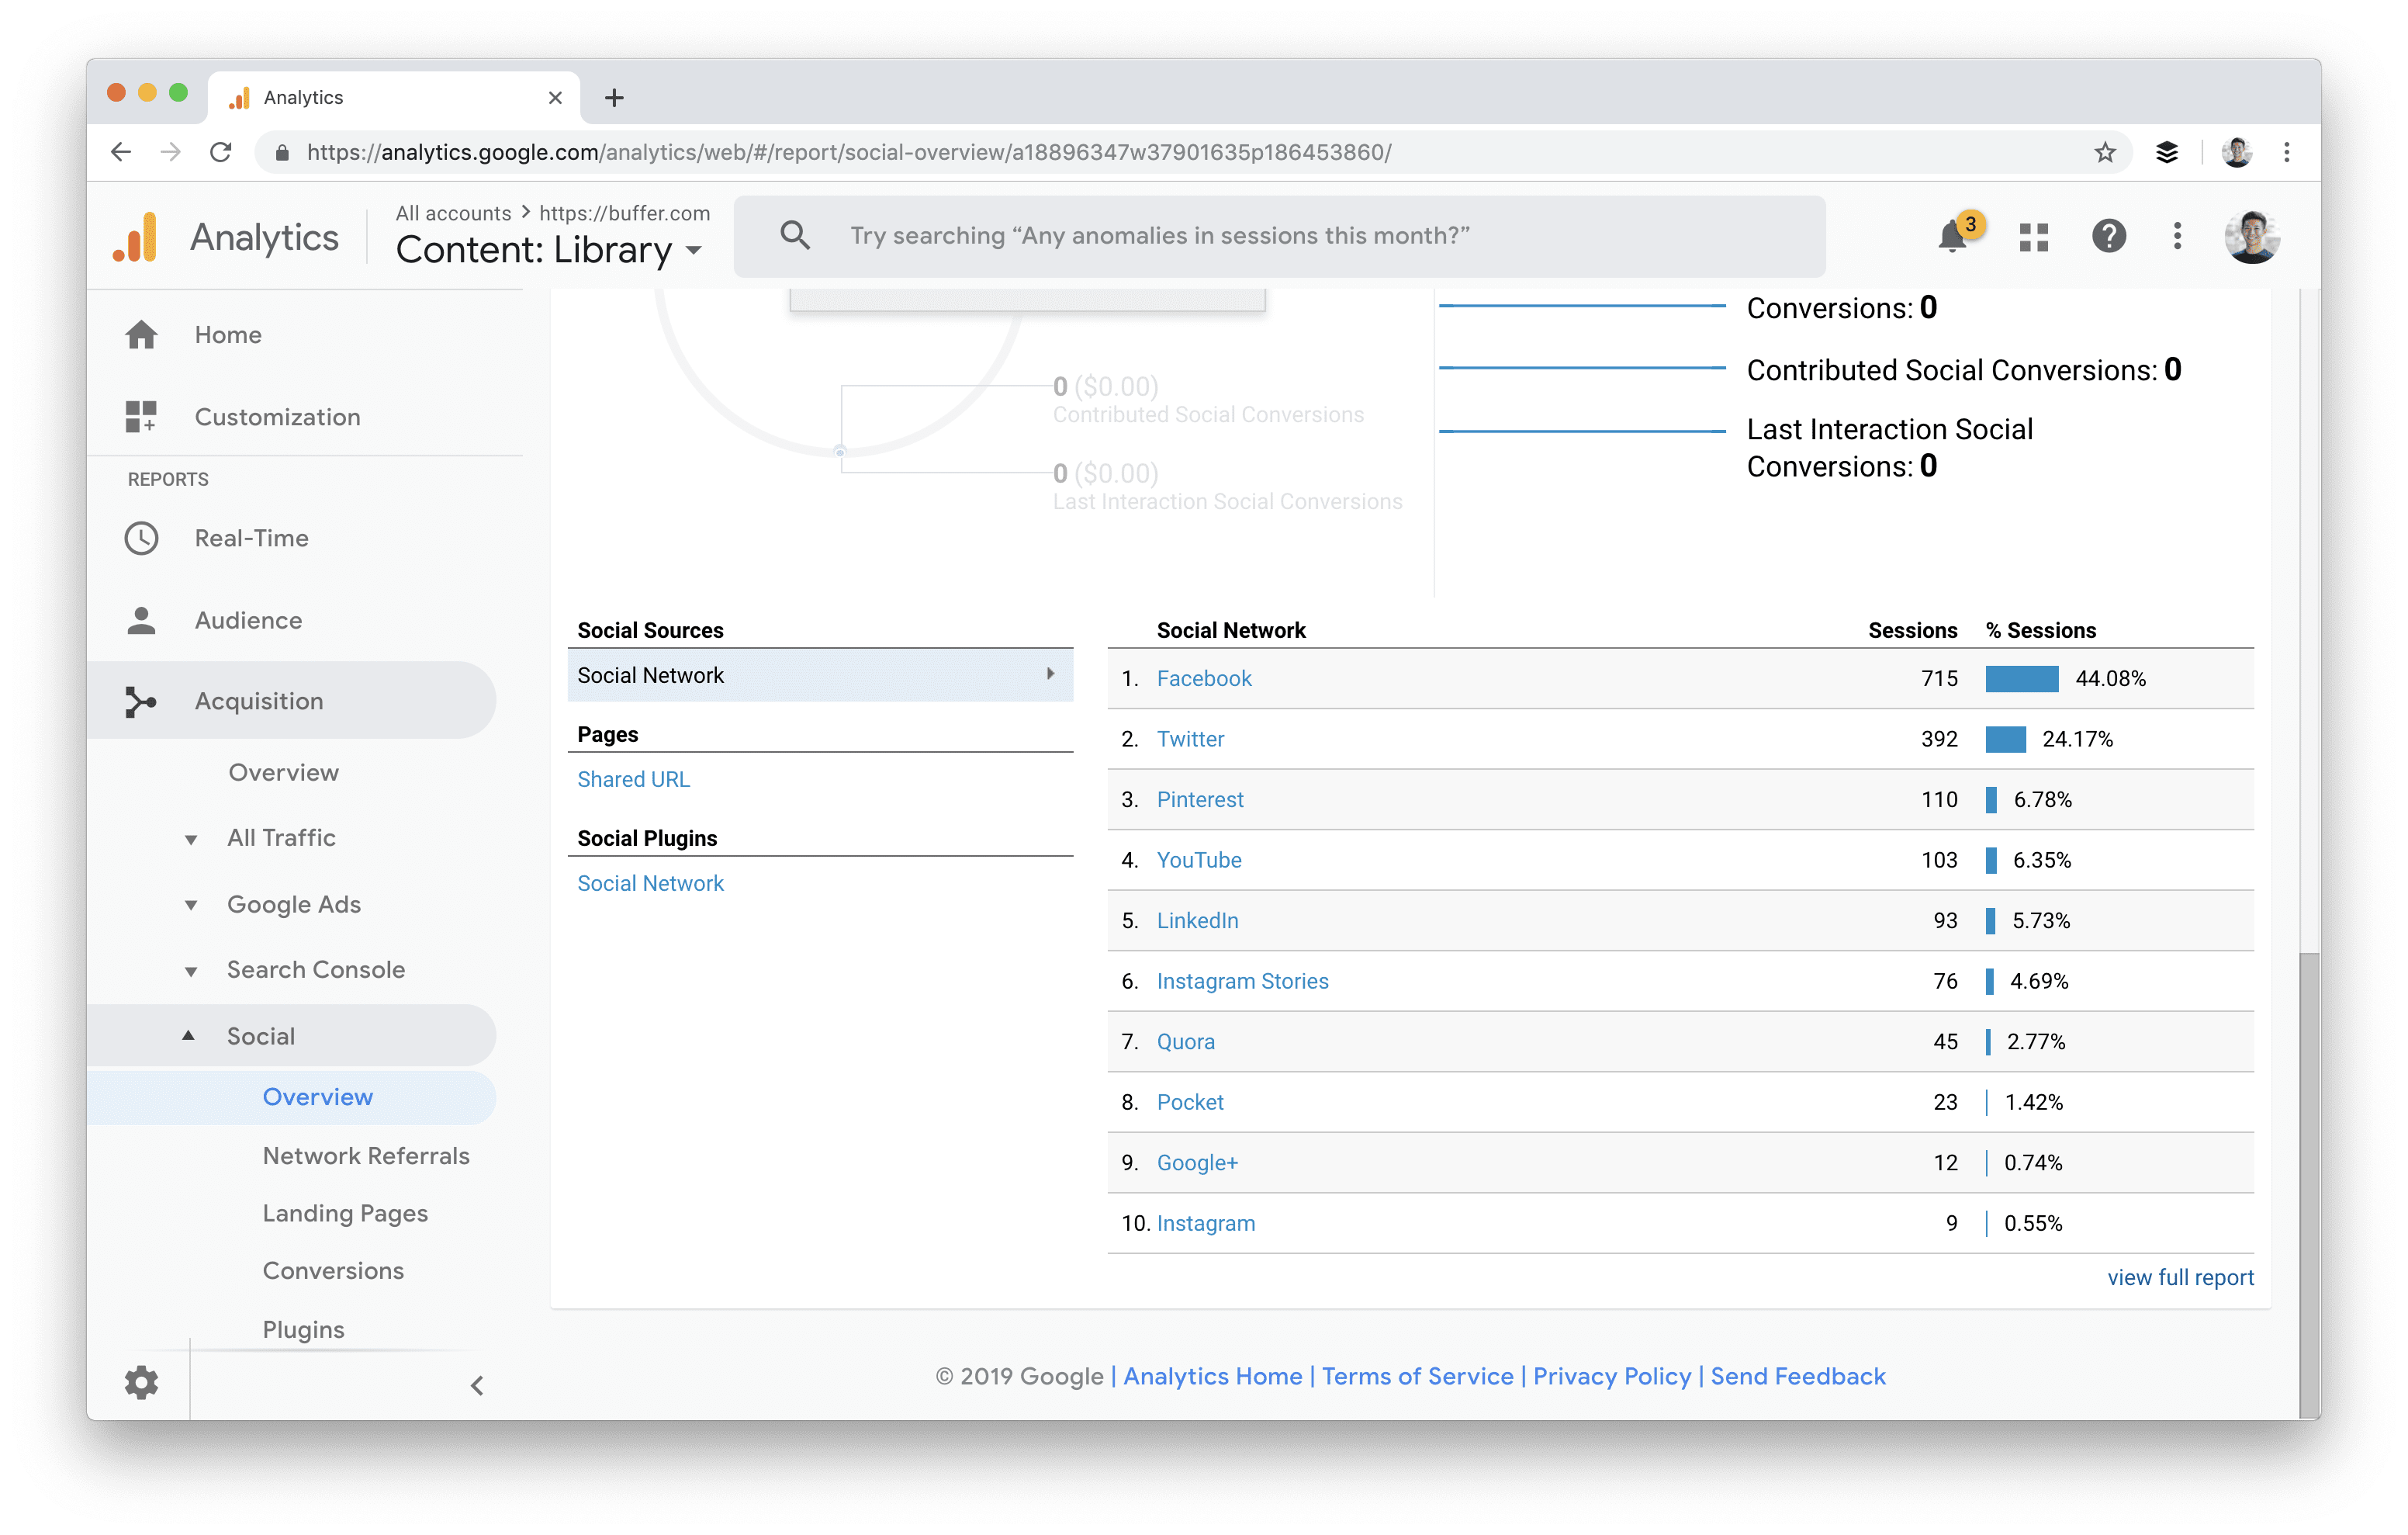Open Landing Pages under Social
Image resolution: width=2408 pixels, height=1535 pixels.
point(345,1213)
